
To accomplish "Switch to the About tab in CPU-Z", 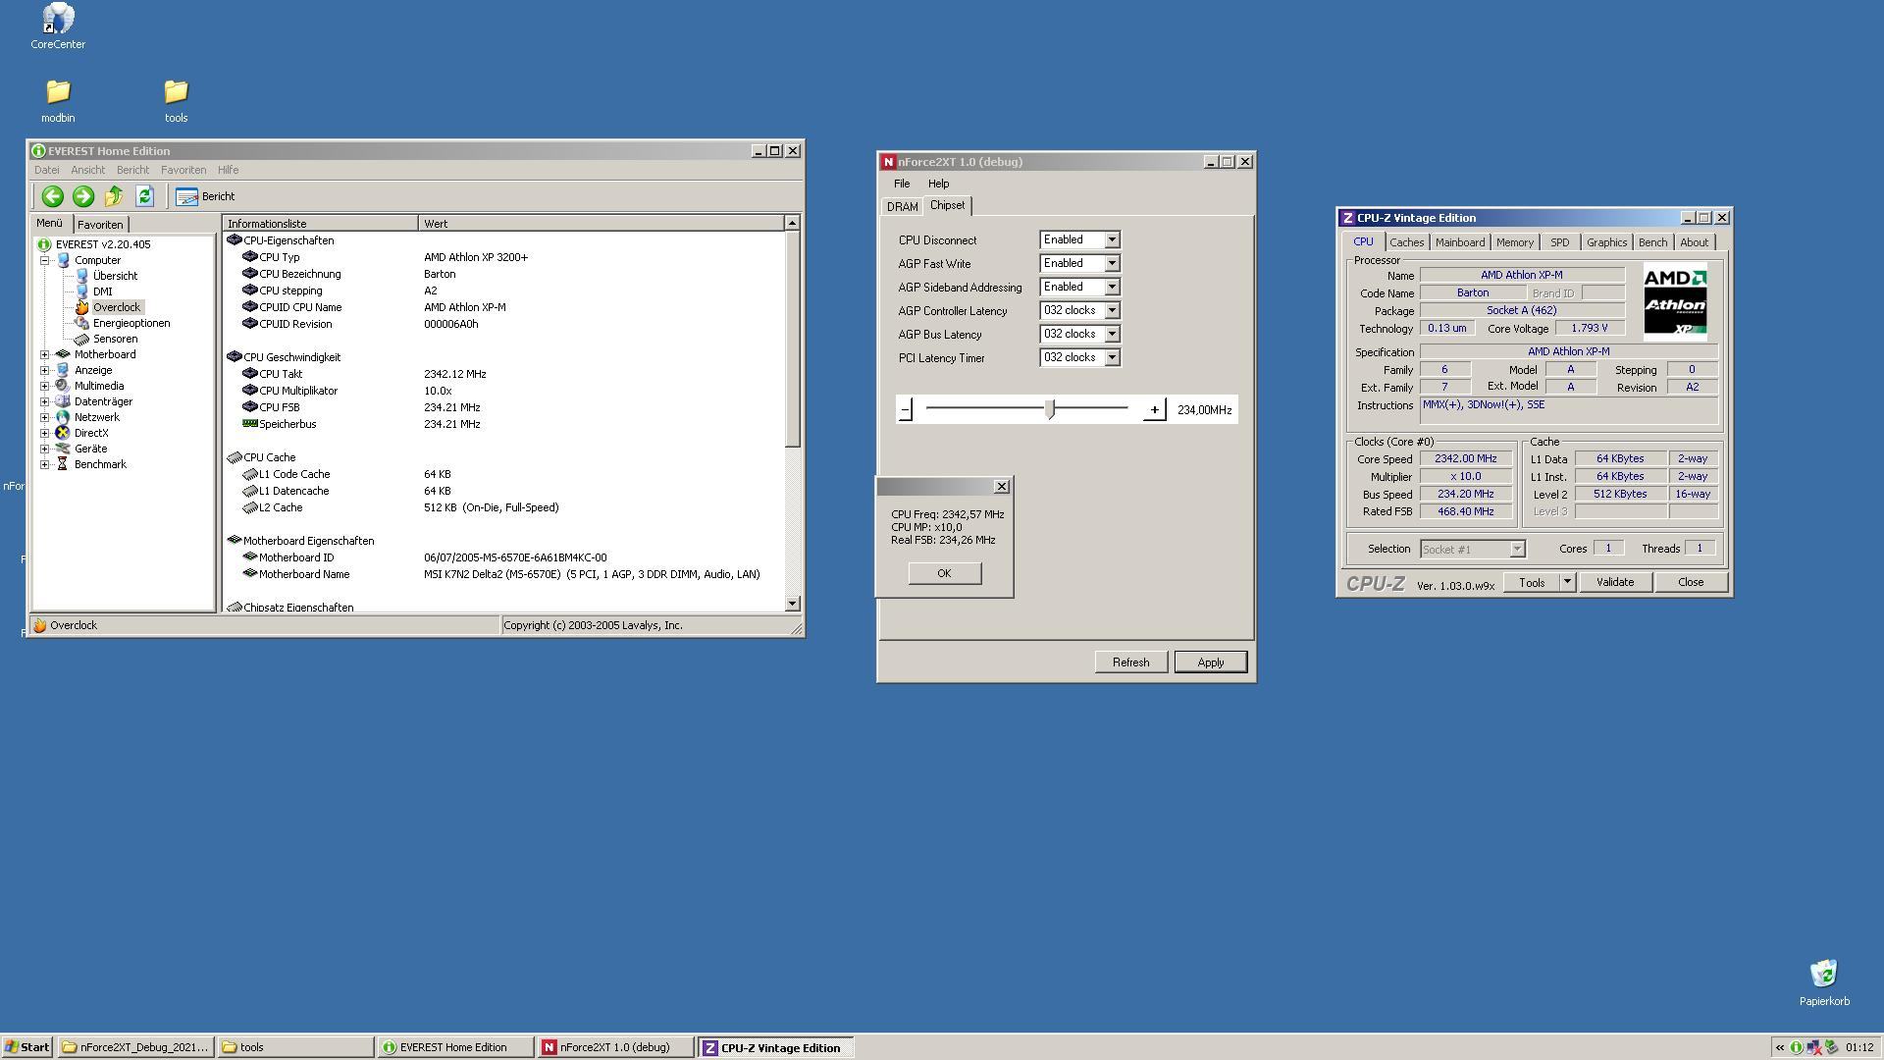I will (1694, 242).
